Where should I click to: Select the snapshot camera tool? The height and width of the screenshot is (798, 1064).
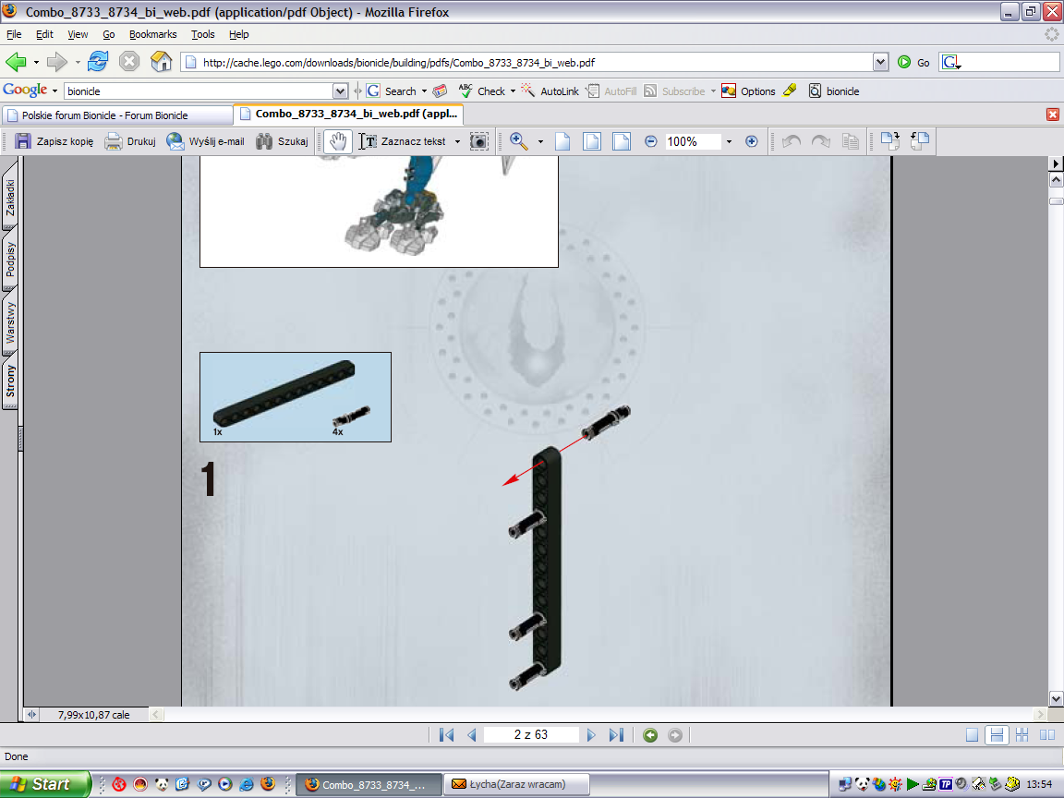click(x=479, y=141)
